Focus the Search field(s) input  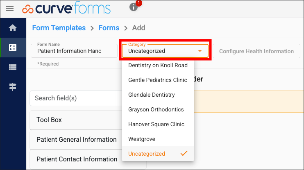coord(76,98)
